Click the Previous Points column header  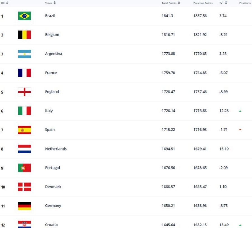click(x=203, y=3)
